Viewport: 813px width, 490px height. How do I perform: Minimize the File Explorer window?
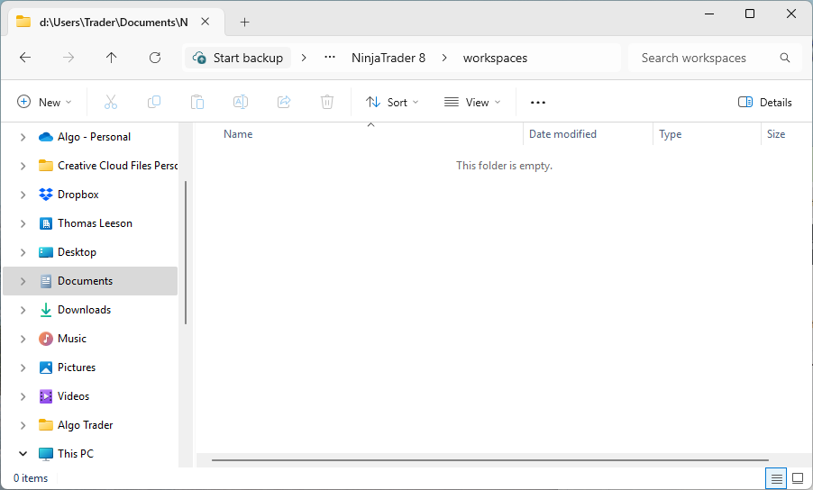709,14
